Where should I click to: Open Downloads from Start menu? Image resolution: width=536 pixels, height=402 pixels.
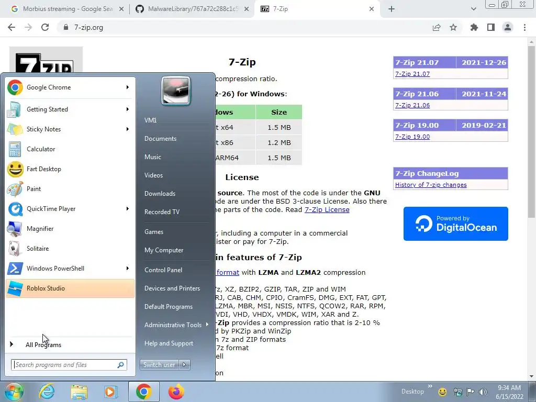tap(160, 194)
